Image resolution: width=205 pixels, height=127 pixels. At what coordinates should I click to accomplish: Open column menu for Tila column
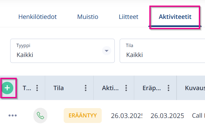tap(86, 88)
